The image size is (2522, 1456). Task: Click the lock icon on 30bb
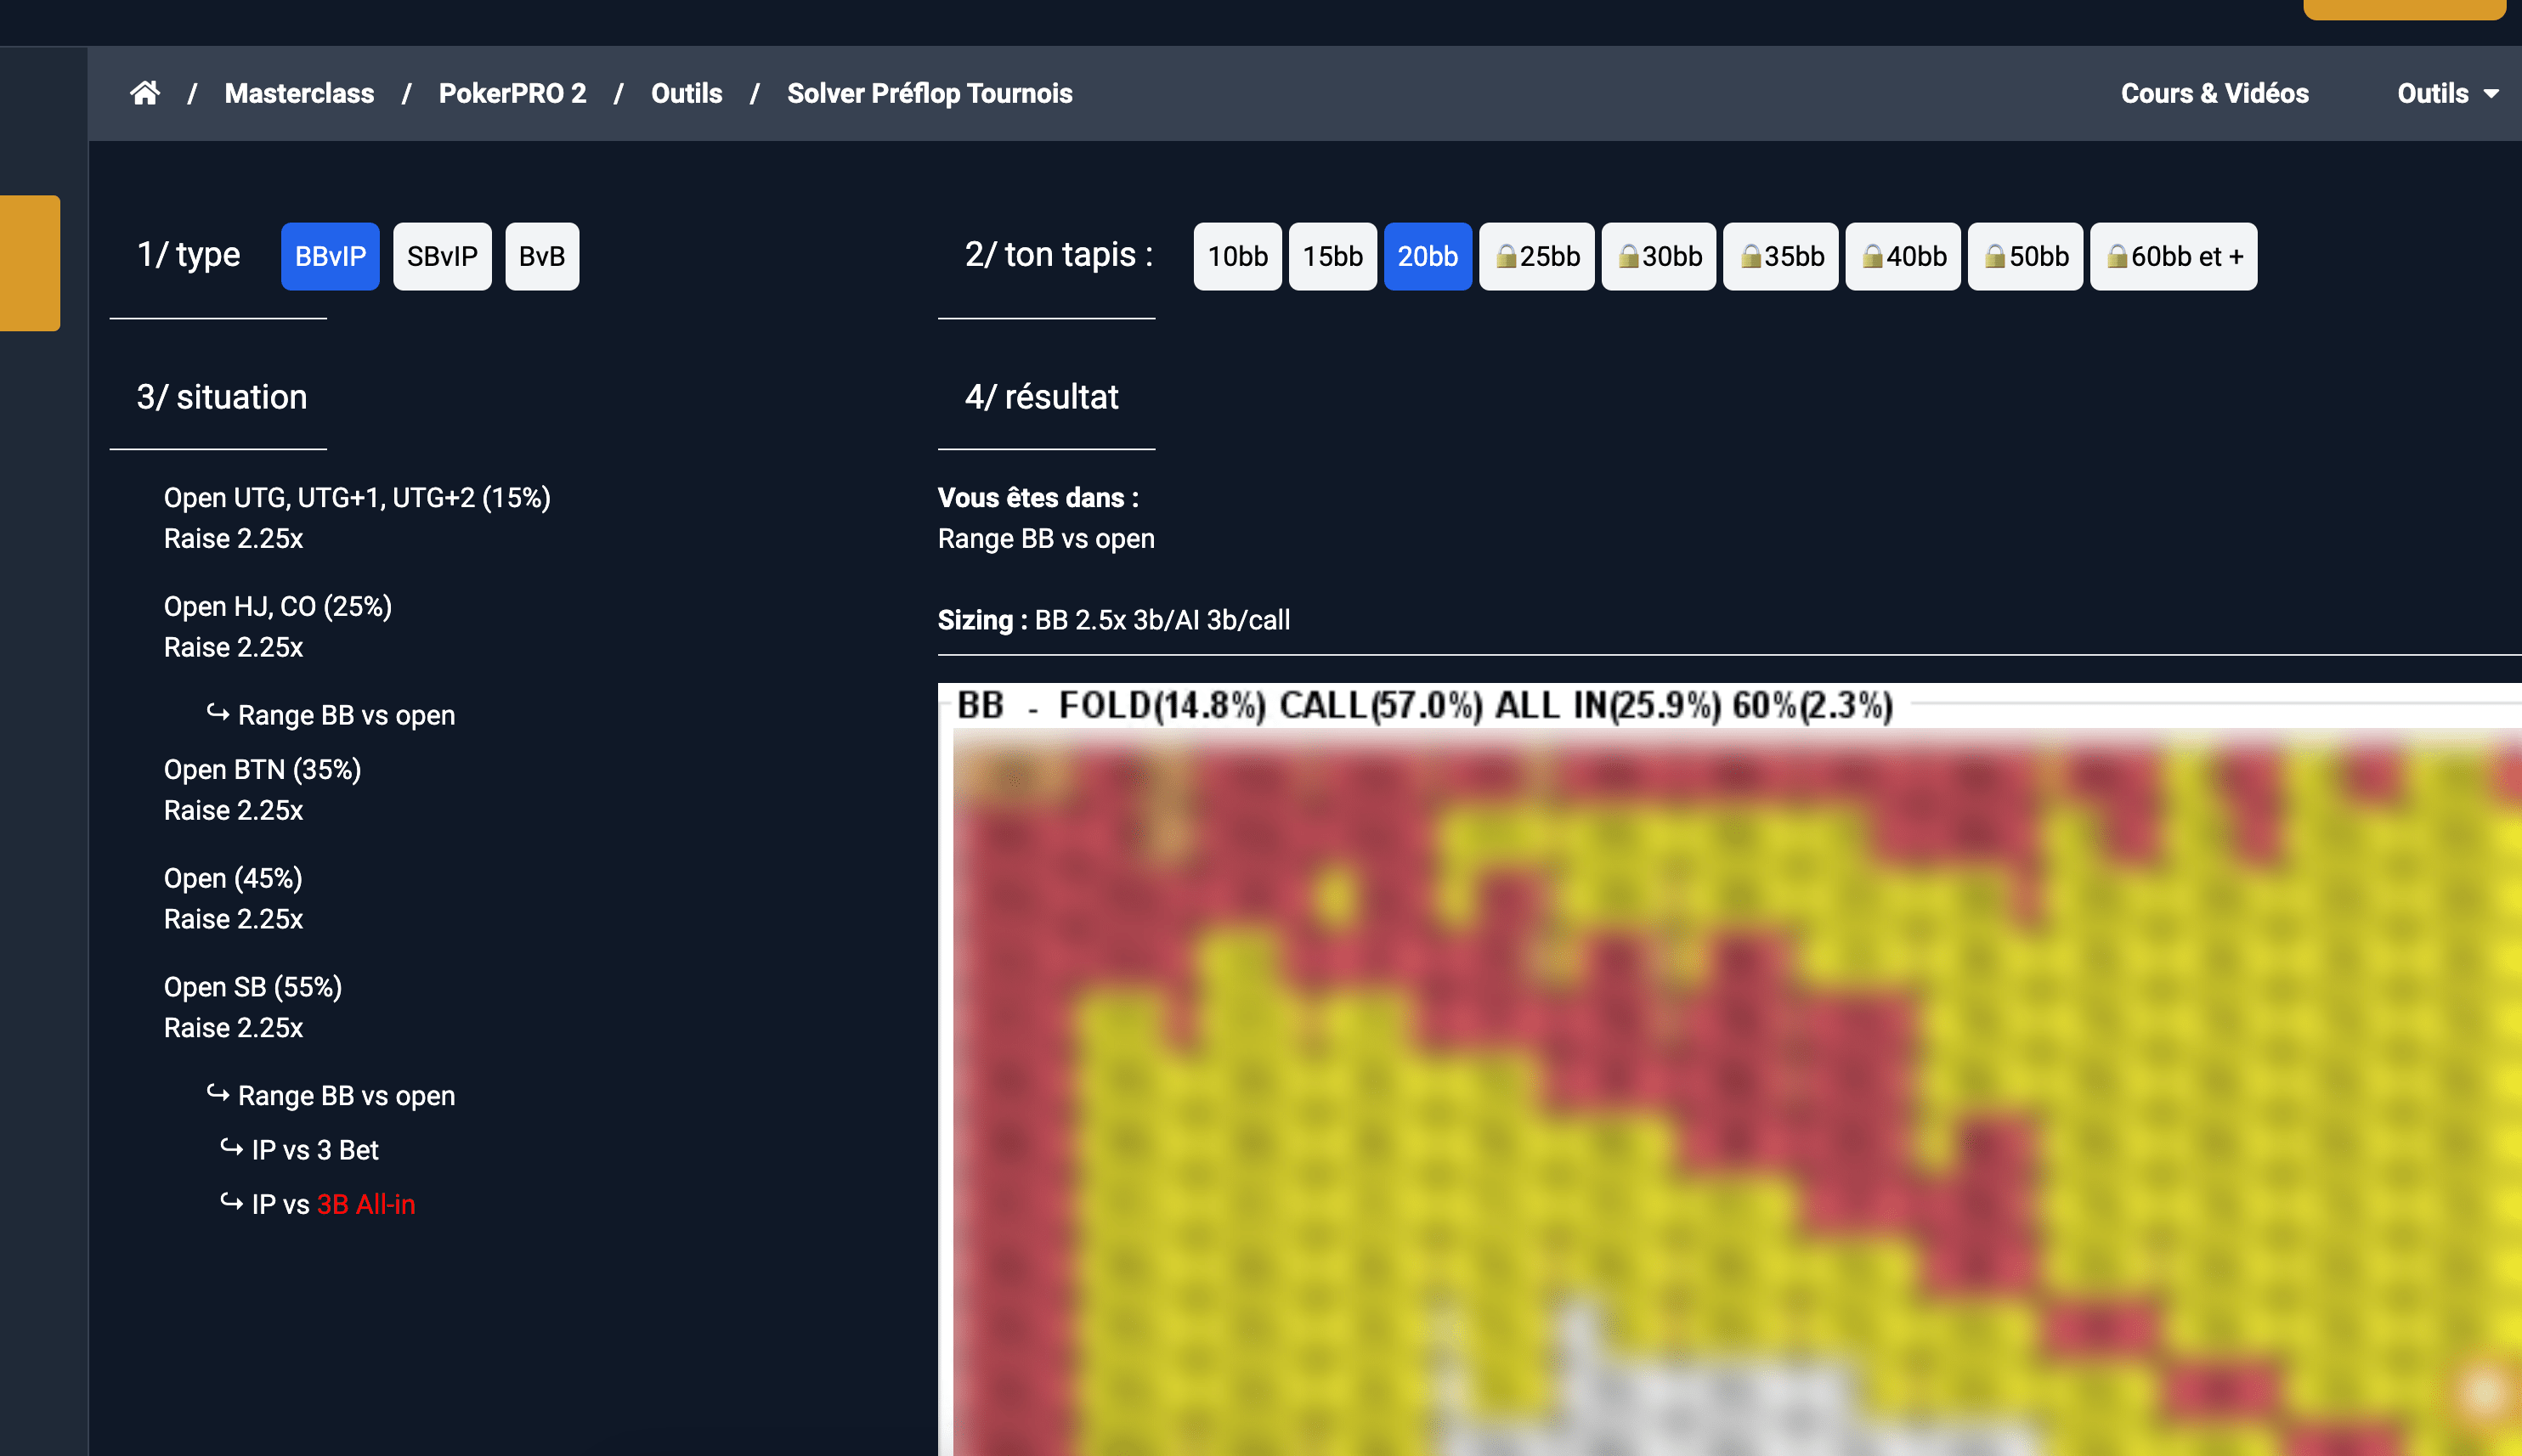[1628, 257]
